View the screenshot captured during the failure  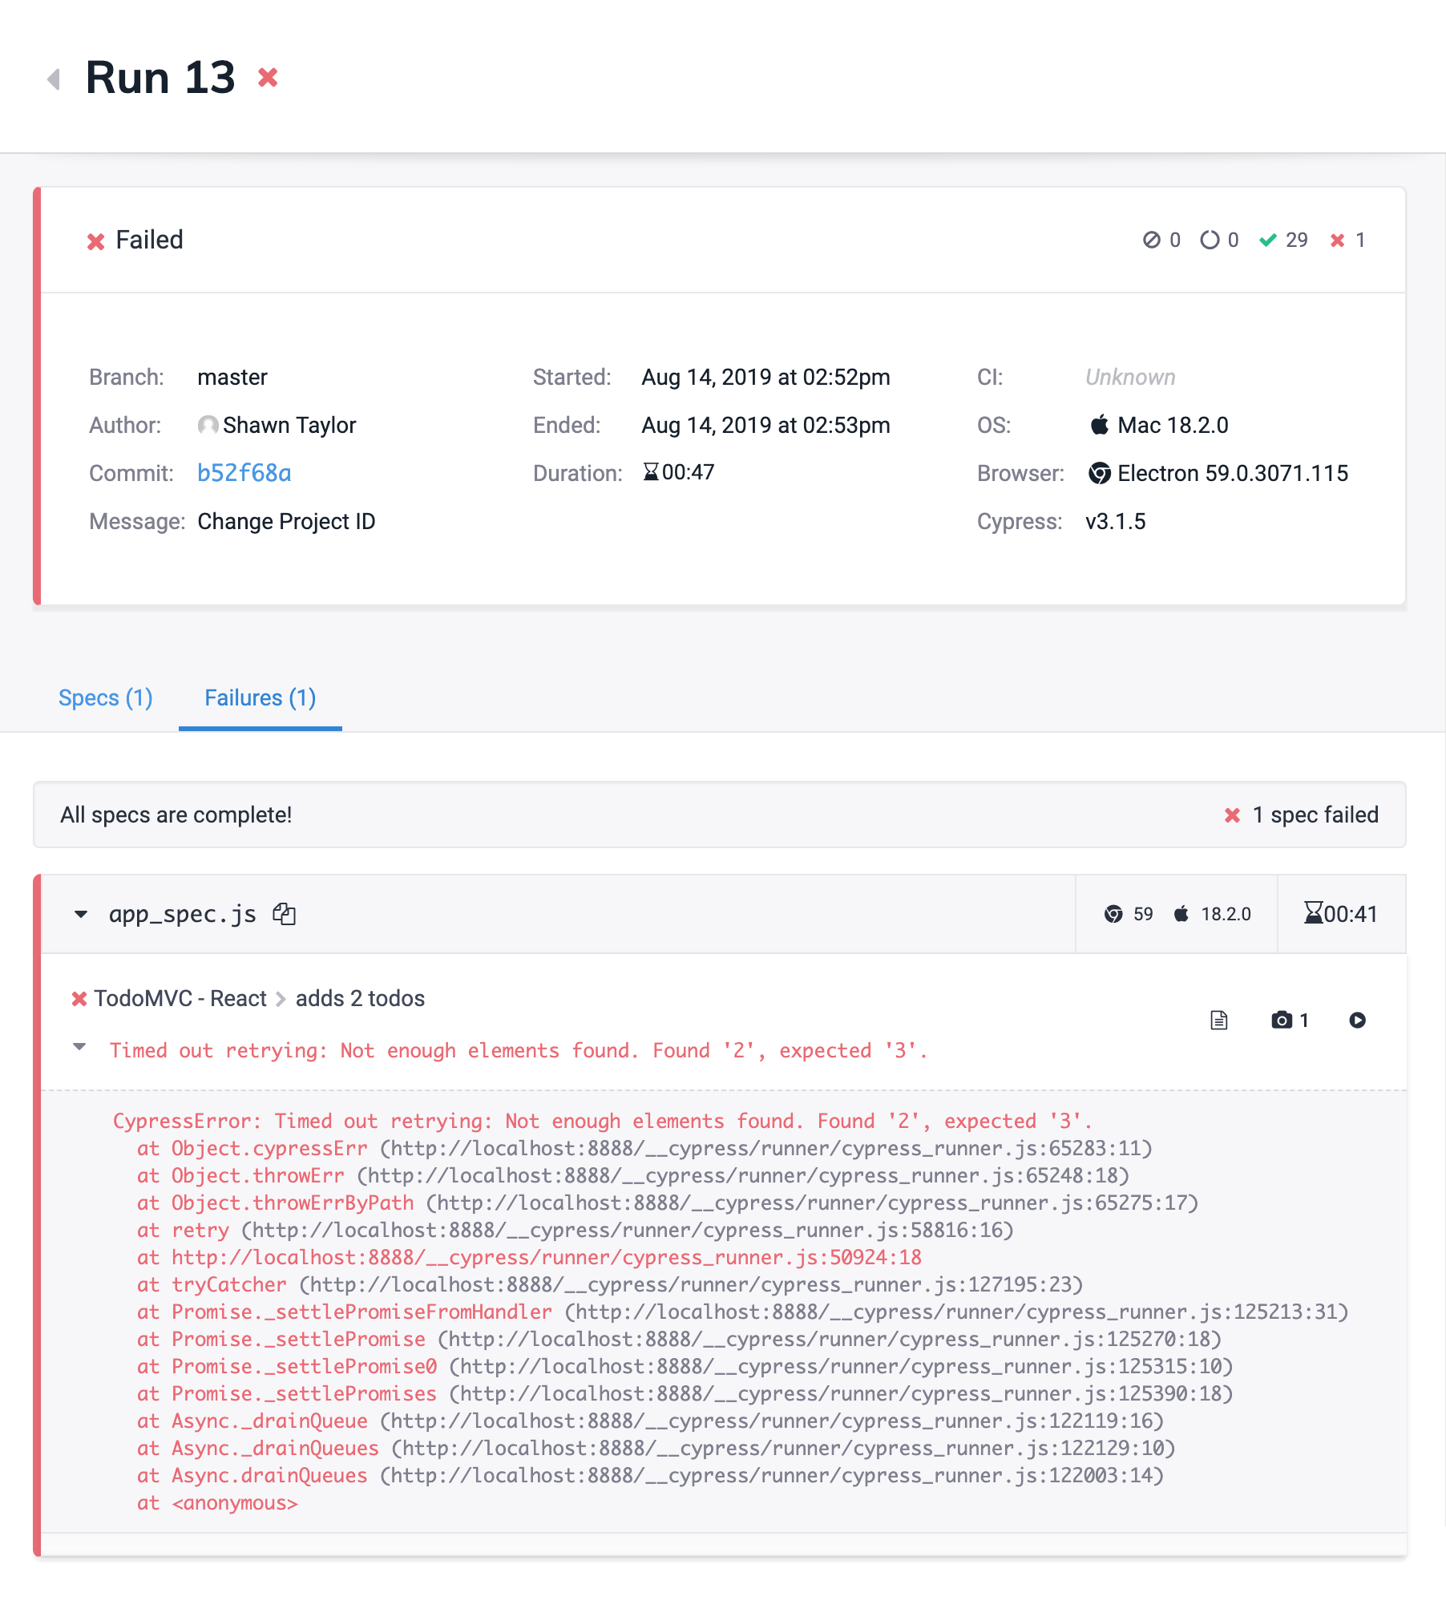[x=1282, y=1020]
